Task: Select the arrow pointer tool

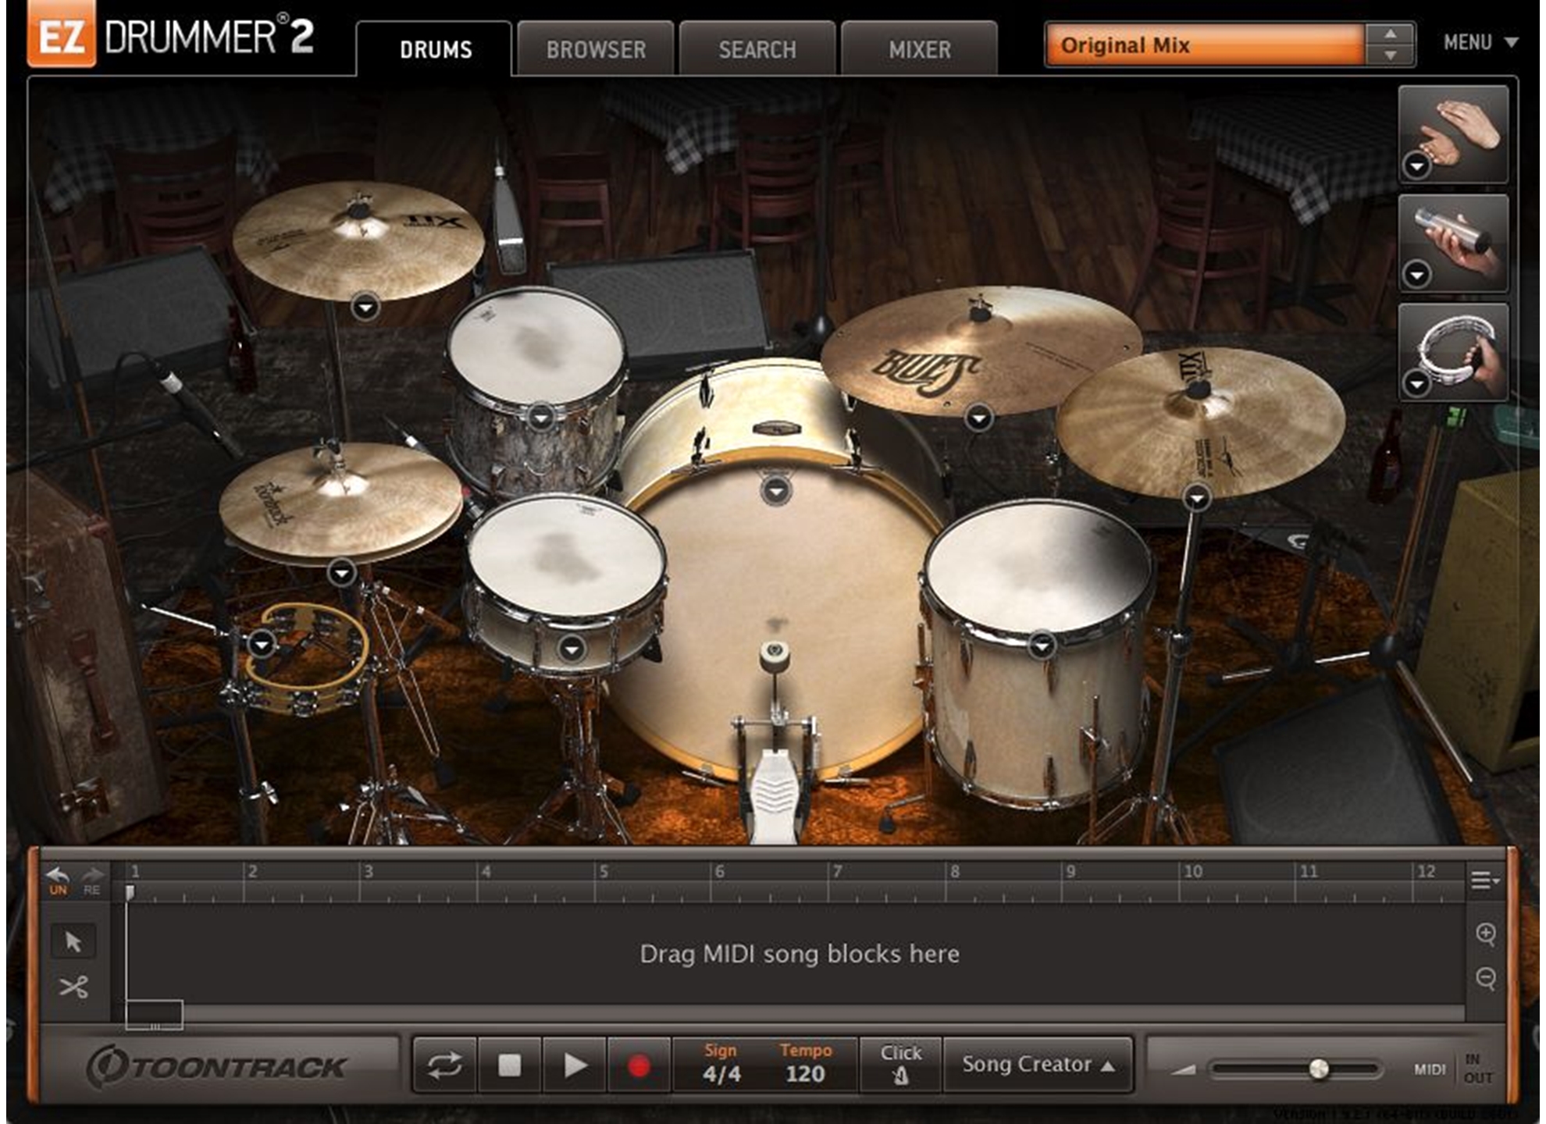Action: click(73, 941)
